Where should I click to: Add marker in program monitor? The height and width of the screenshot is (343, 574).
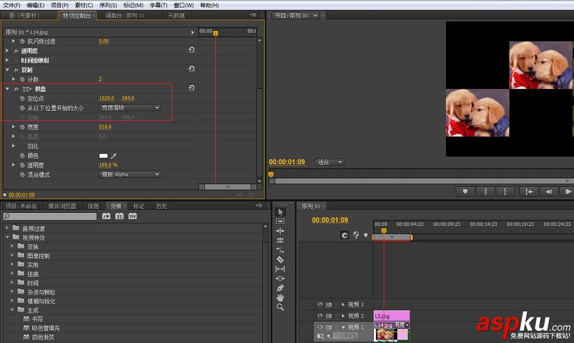click(x=466, y=192)
